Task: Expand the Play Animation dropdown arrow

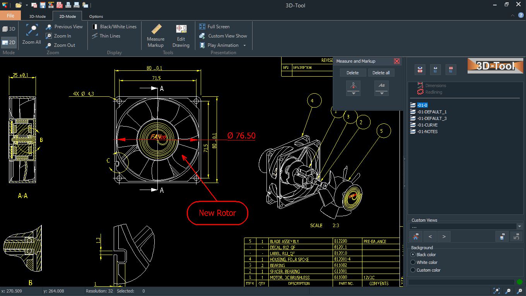Action: 244,45
